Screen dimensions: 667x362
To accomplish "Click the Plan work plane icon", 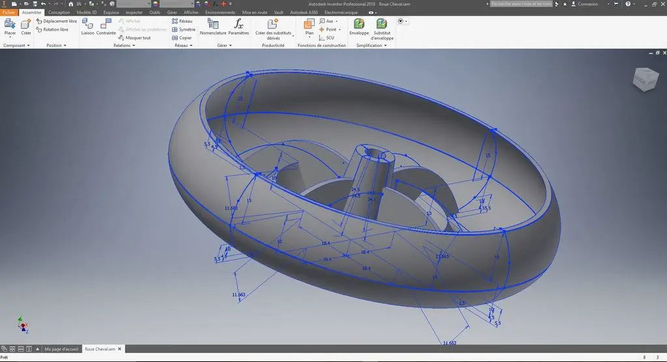I will (309, 25).
